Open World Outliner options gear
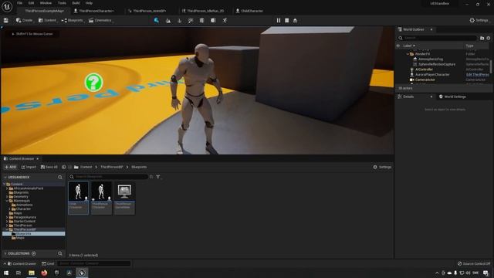494x278 pixels. (x=489, y=38)
